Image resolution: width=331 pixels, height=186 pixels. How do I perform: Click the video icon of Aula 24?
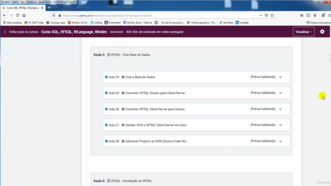pyautogui.click(x=123, y=77)
